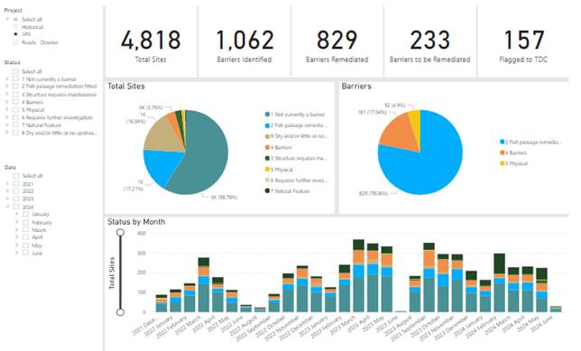Check '4 Barriers' status filter
This screenshot has height=351, width=581.
pyautogui.click(x=15, y=102)
